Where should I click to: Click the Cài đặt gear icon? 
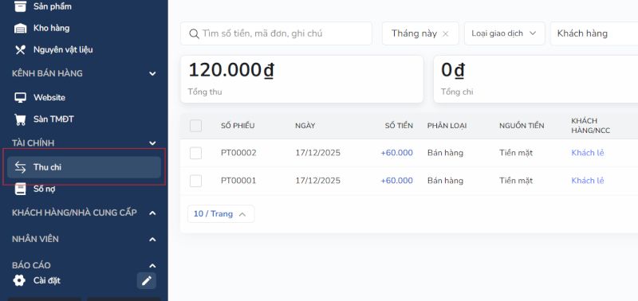(19, 280)
